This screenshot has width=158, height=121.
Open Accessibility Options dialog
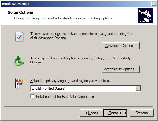[x=121, y=69]
